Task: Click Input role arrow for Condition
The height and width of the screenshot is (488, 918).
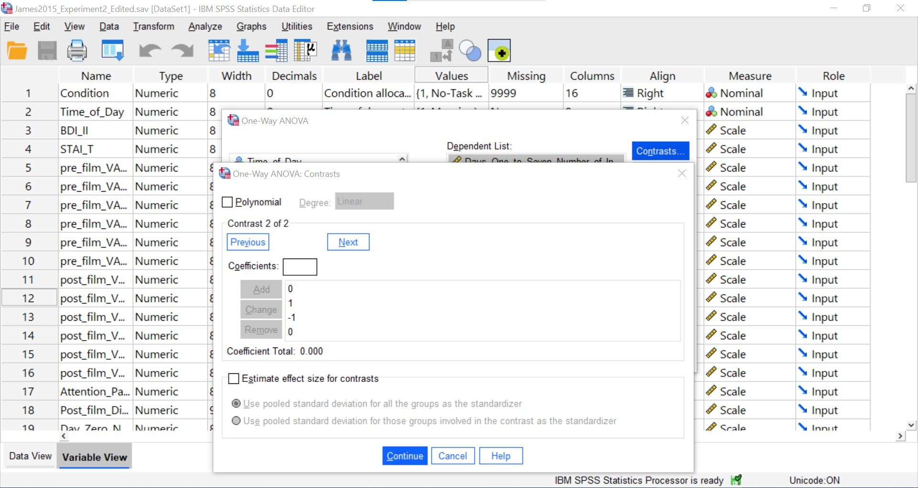Action: click(x=803, y=92)
